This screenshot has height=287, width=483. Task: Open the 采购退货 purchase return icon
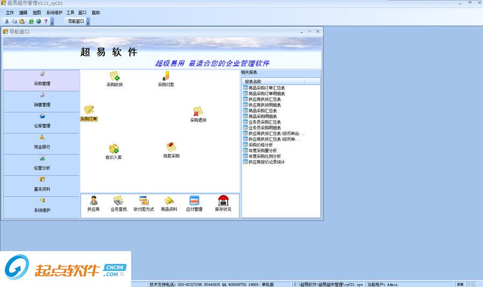pyautogui.click(x=198, y=115)
